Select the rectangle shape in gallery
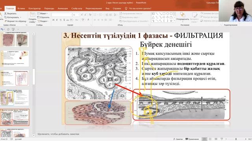 click(x=164, y=14)
